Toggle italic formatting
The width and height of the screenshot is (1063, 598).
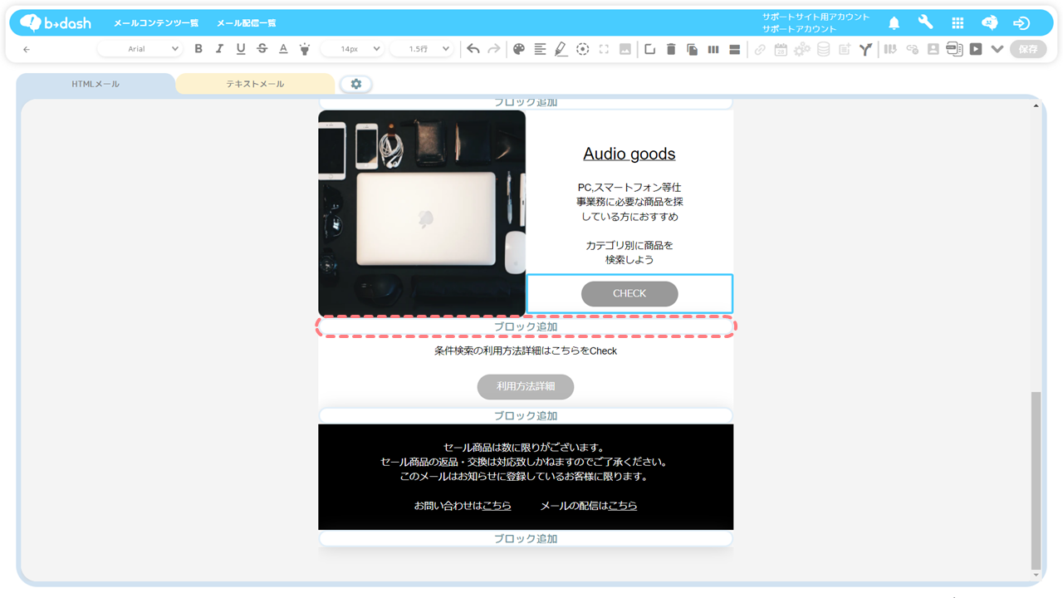pyautogui.click(x=219, y=49)
